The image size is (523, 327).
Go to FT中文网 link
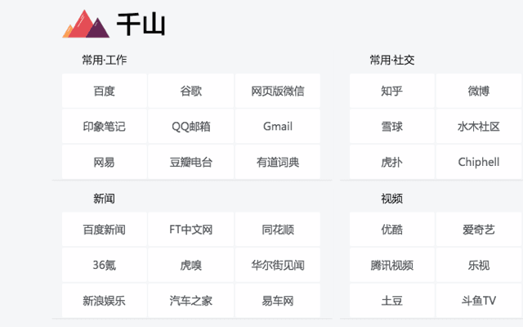(190, 230)
